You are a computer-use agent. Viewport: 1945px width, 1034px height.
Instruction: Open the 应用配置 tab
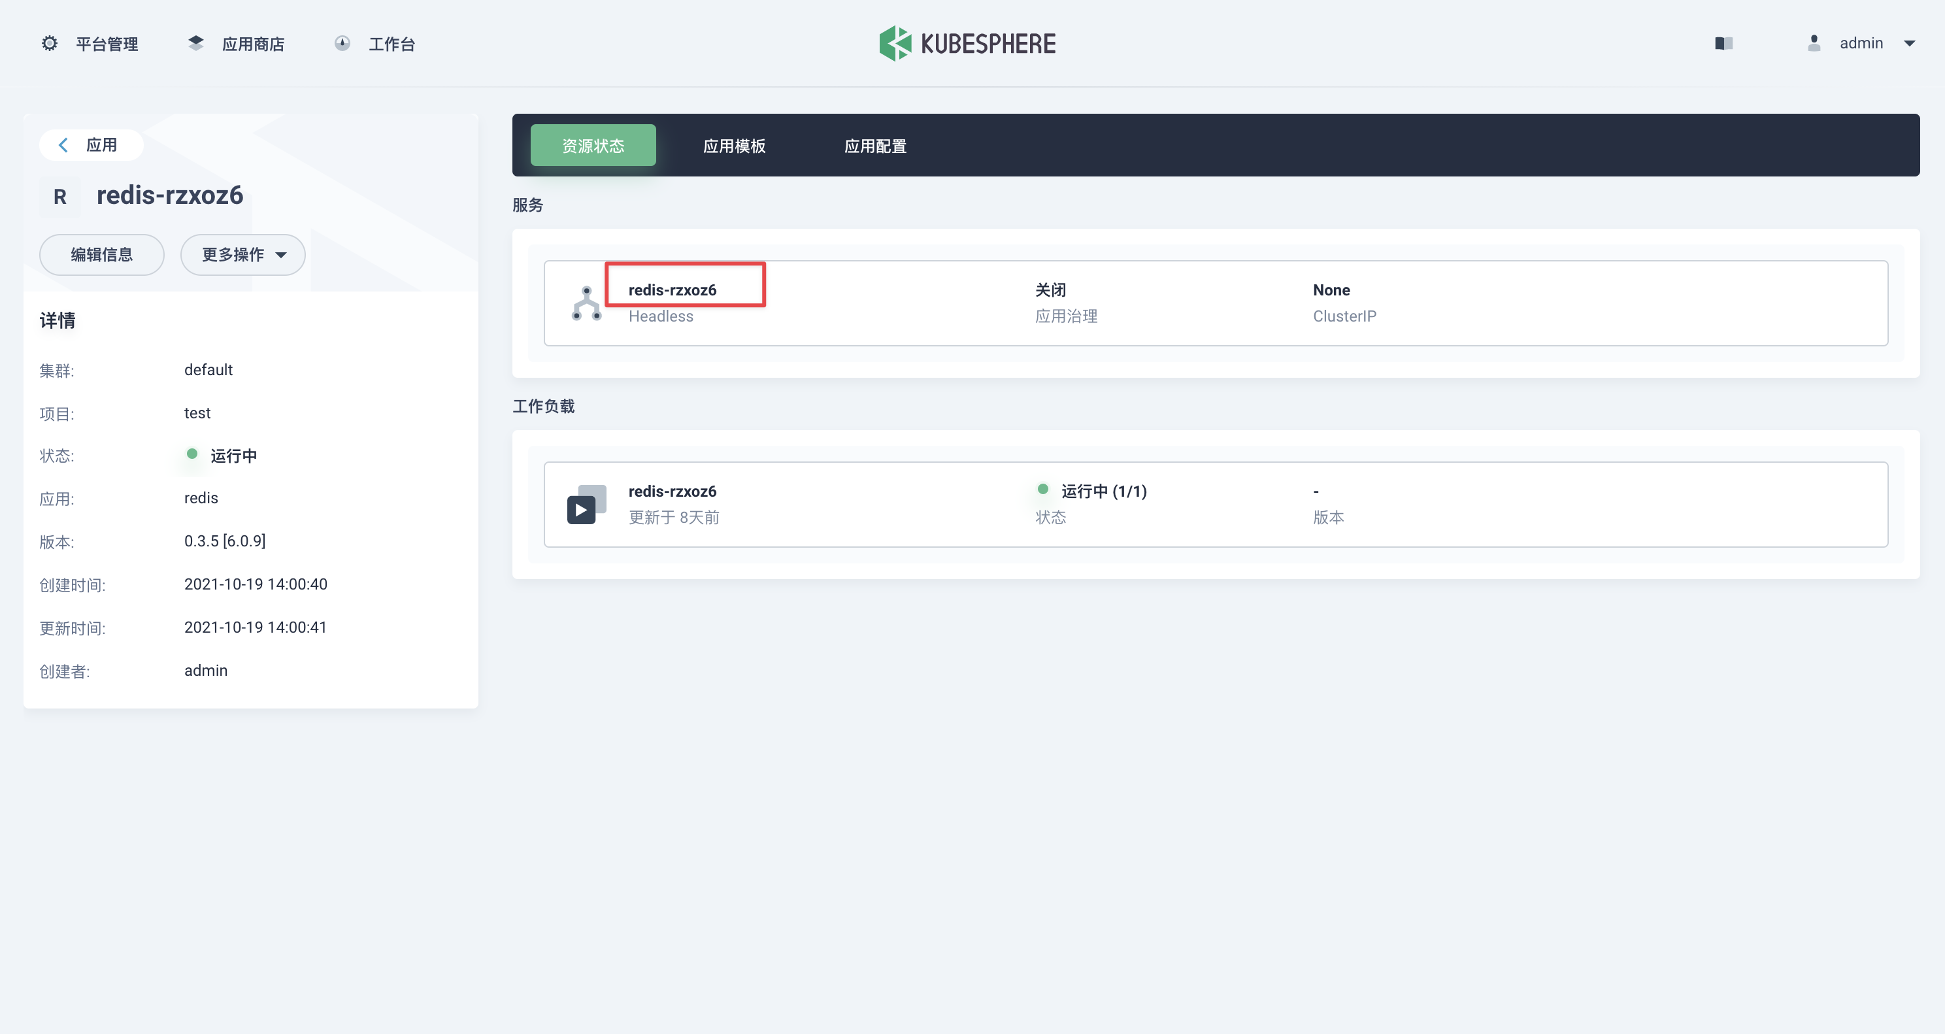click(x=875, y=145)
